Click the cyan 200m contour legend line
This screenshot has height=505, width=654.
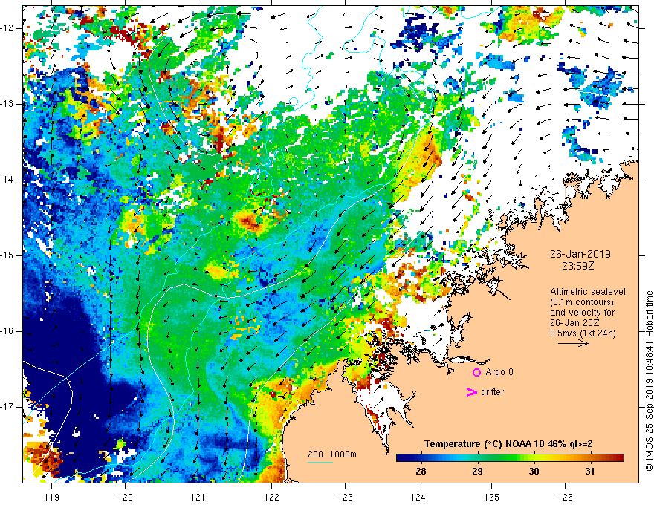click(320, 462)
